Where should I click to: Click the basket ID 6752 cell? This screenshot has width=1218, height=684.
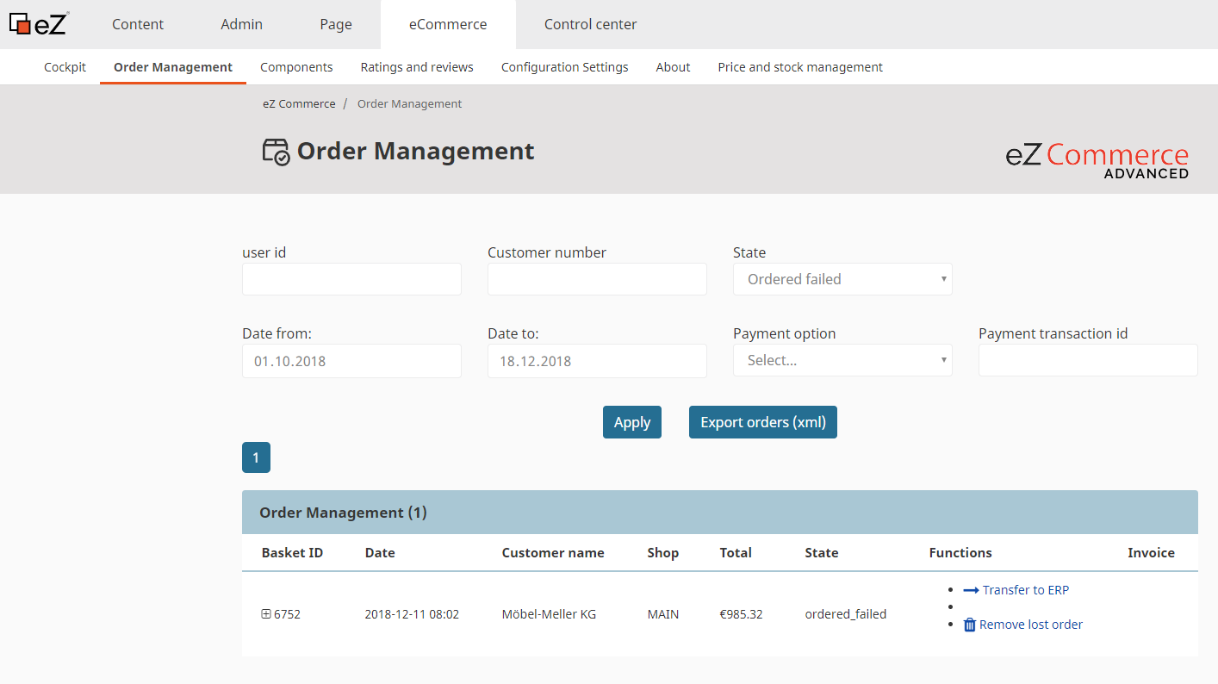(x=287, y=614)
